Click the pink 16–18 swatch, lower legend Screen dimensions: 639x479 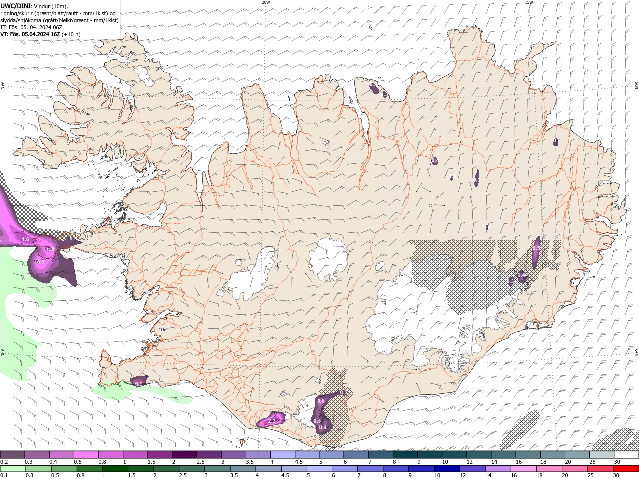click(523, 469)
